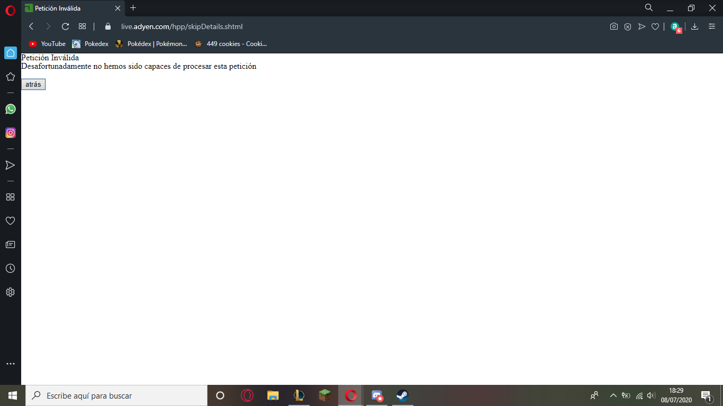Viewport: 723px width, 406px height.
Task: Open volume control in system tray
Action: tap(651, 395)
